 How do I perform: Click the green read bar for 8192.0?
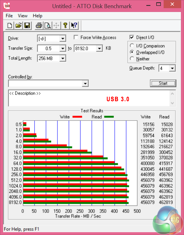[76, 203]
